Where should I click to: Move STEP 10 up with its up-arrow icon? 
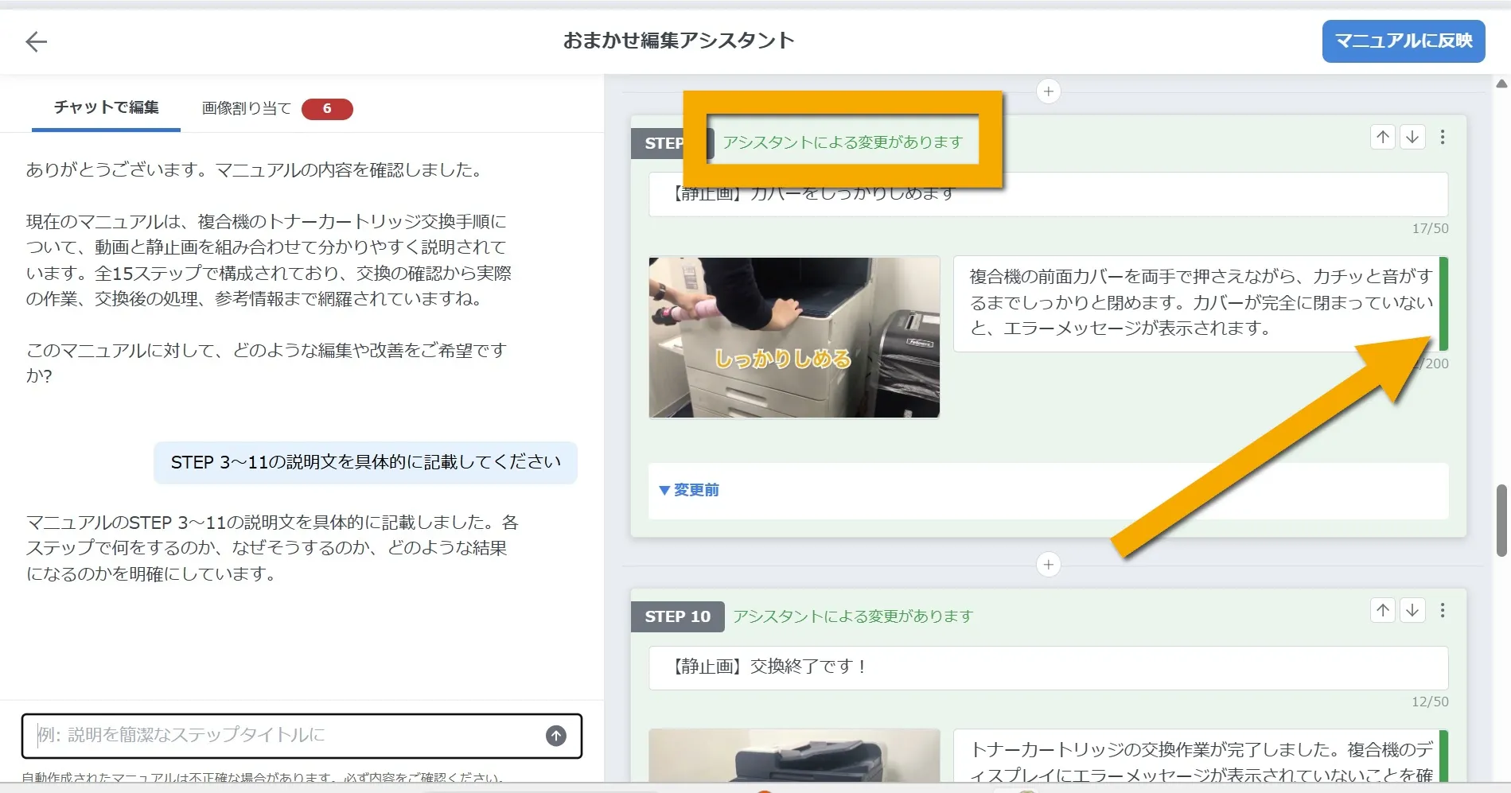tap(1382, 612)
